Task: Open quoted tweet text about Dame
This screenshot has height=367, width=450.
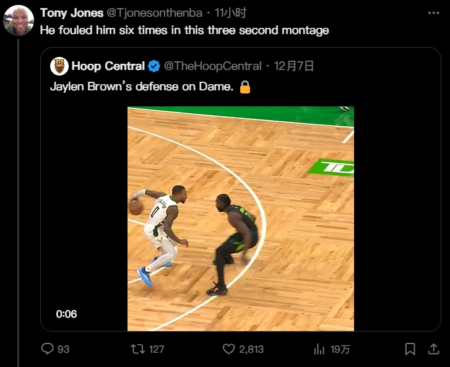Action: 142,87
